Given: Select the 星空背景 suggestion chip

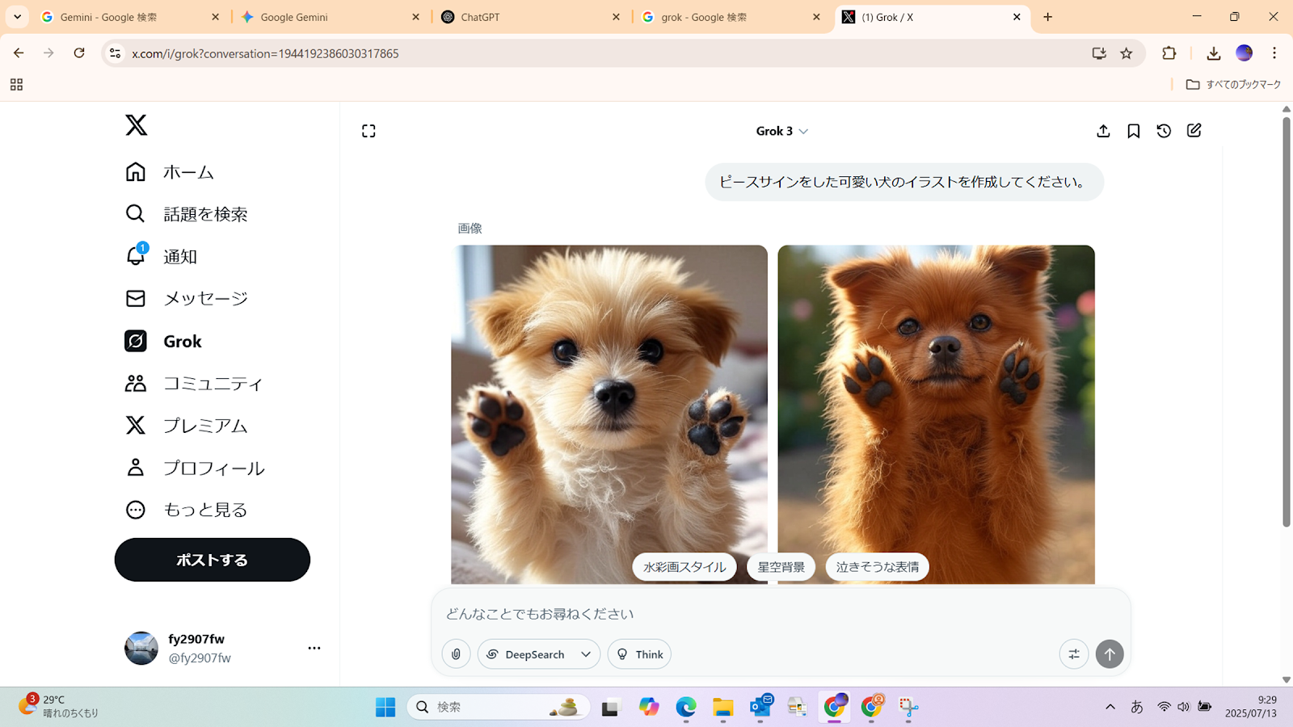Looking at the screenshot, I should (781, 567).
